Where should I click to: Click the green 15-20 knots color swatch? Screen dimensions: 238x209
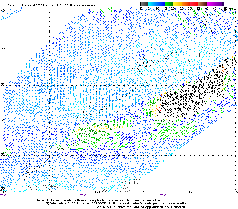click(169, 4)
